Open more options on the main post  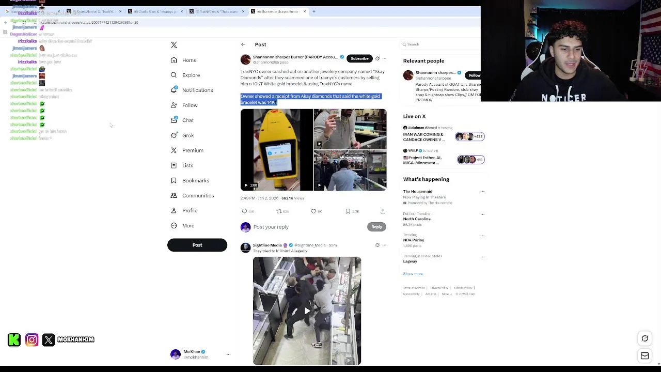click(384, 58)
